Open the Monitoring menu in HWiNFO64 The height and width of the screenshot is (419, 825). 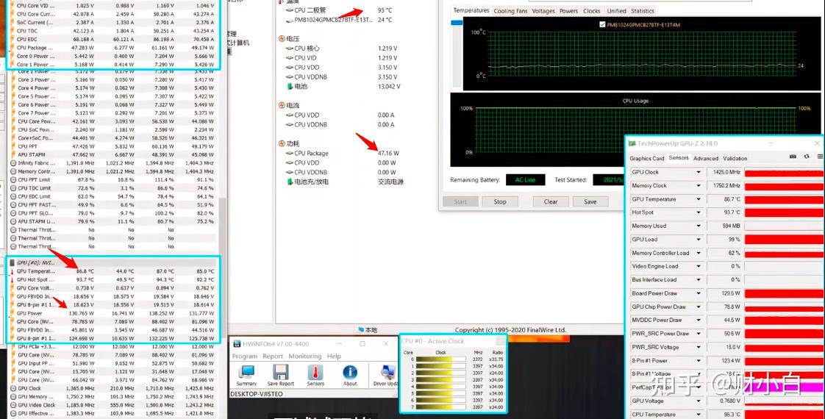[x=304, y=357]
